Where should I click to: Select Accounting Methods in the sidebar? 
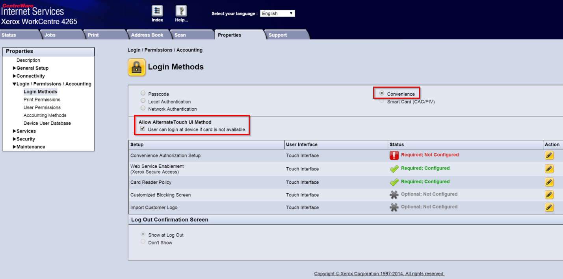point(45,115)
